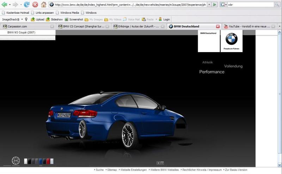Stop page loading with the red X icon
This screenshot has width=282, height=174.
[x=35, y=5]
